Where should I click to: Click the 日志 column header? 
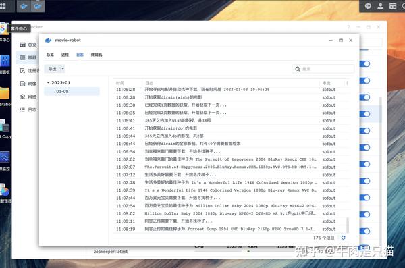pyautogui.click(x=149, y=83)
